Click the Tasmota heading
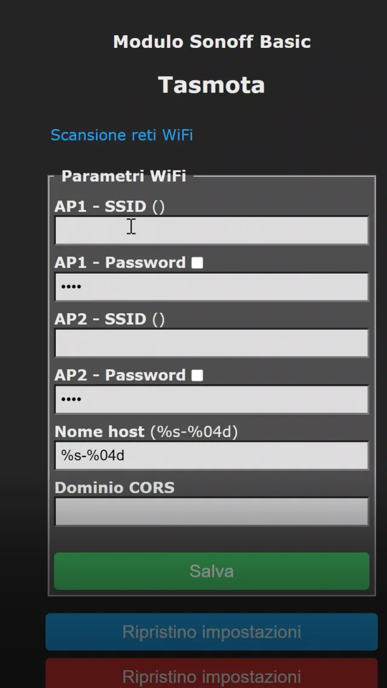The height and width of the screenshot is (688, 387). pos(211,85)
